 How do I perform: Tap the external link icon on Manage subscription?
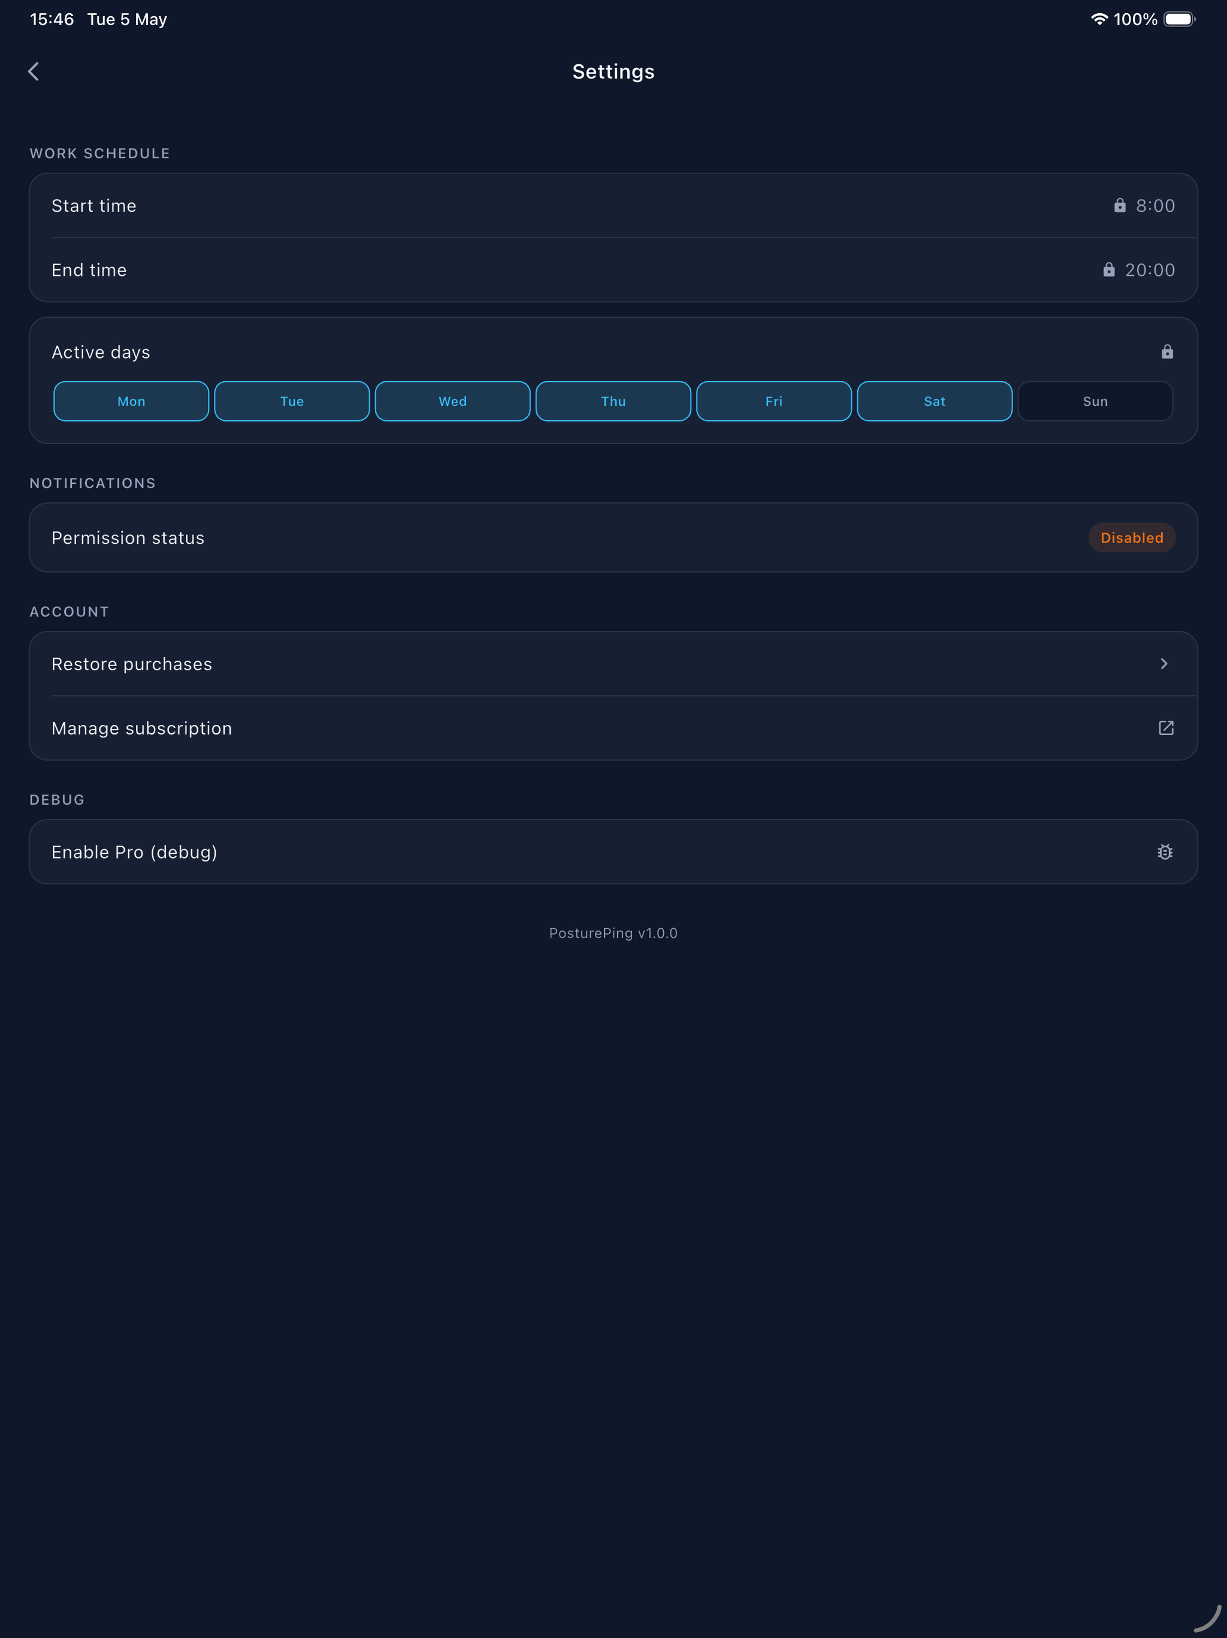tap(1165, 728)
